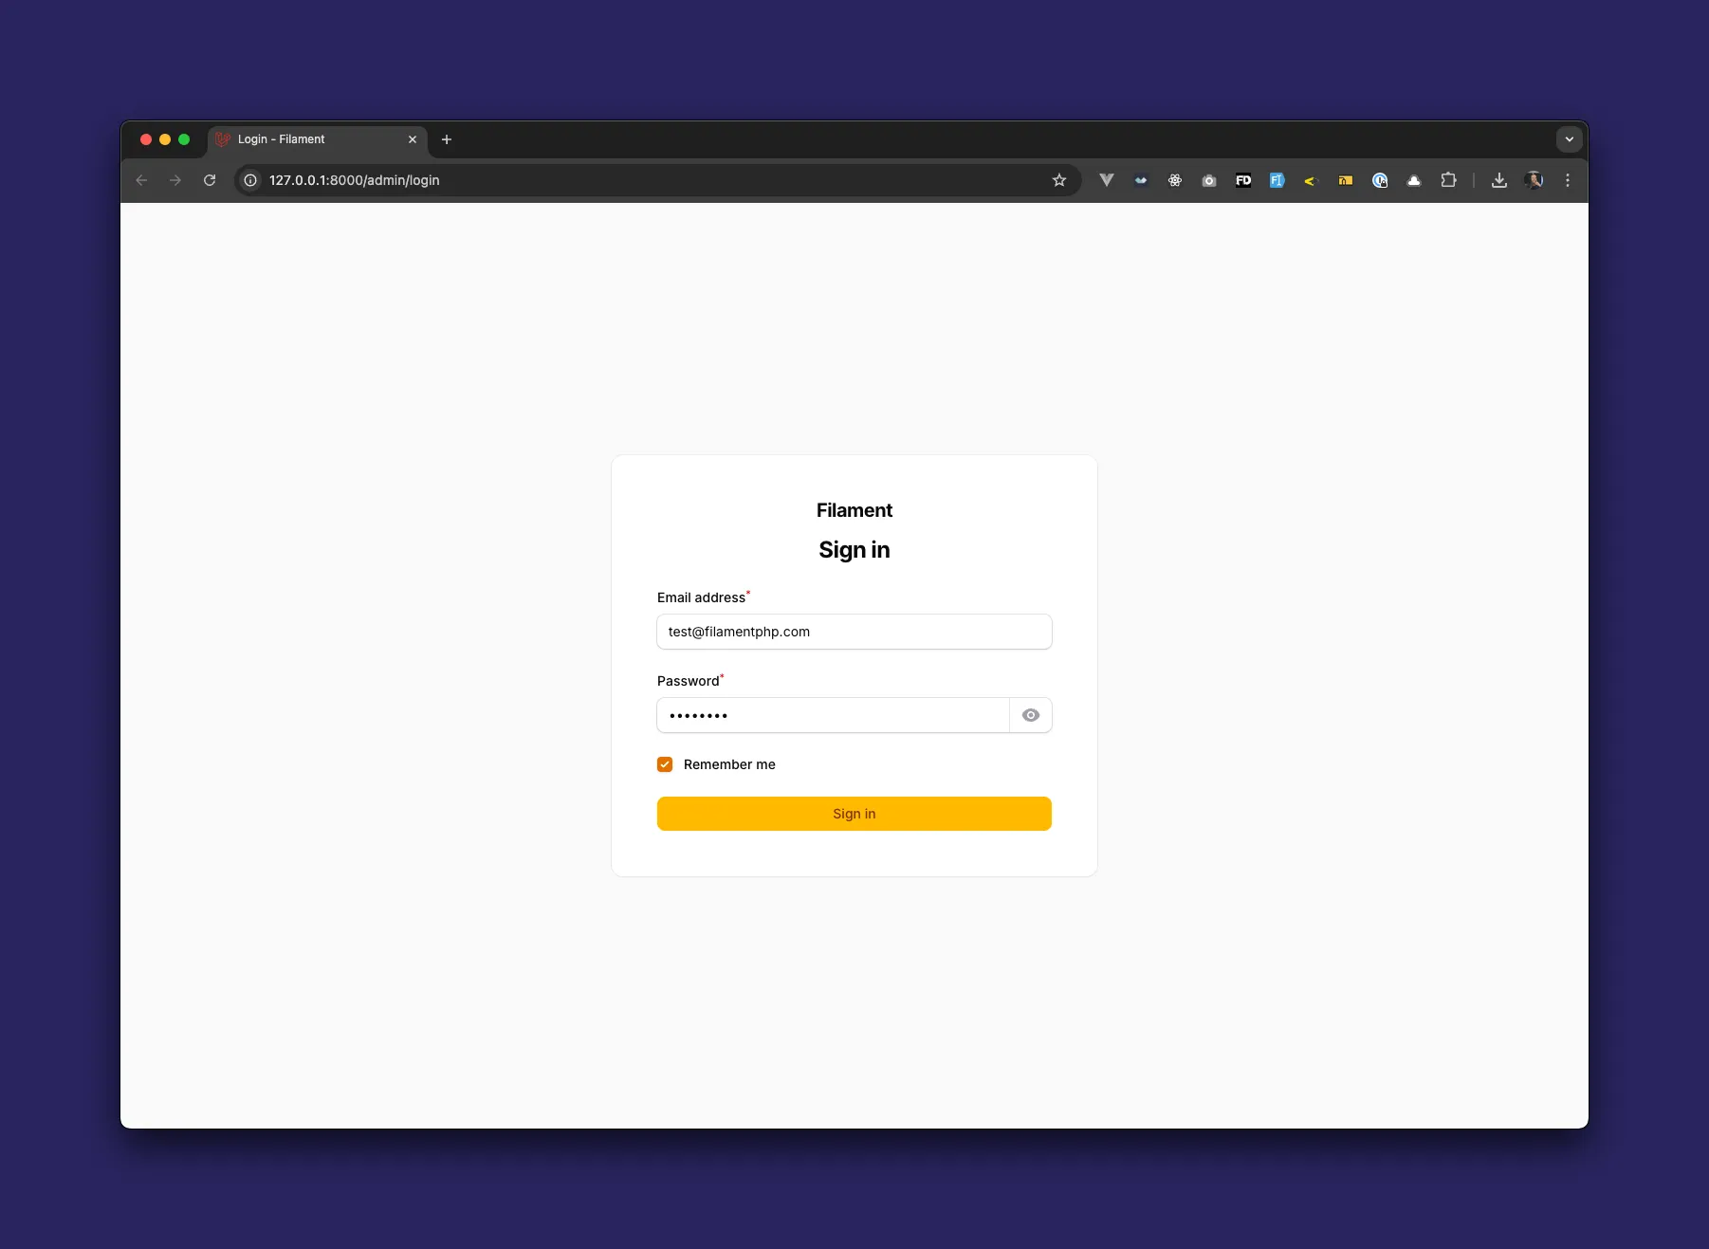Open the three-dot browser menu
The image size is (1709, 1249).
click(1567, 180)
